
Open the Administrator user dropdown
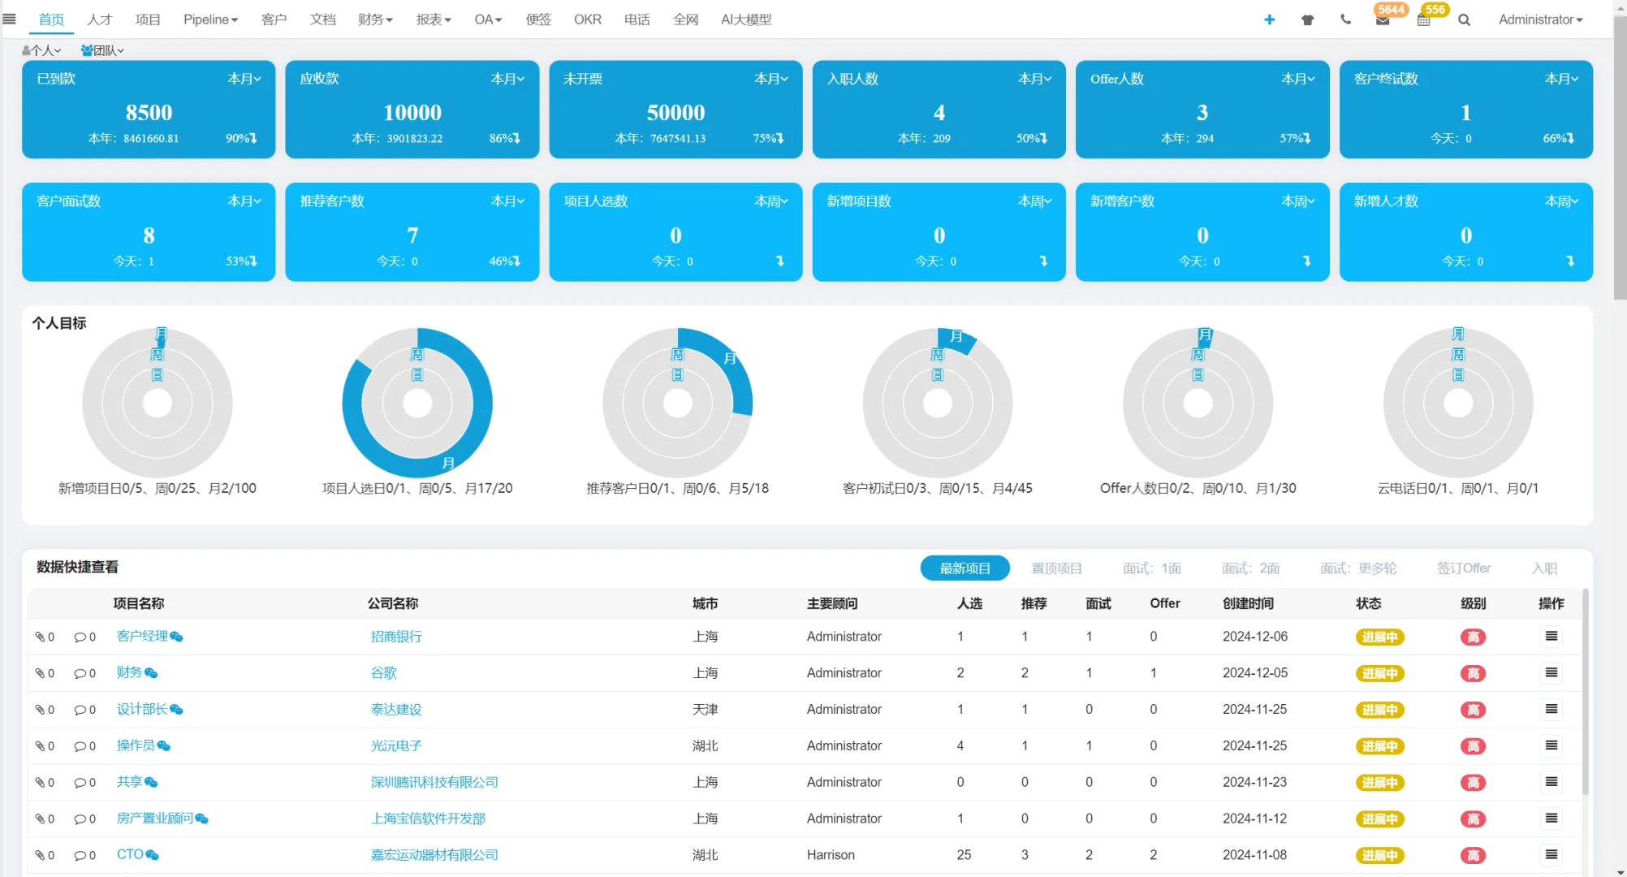tap(1539, 19)
